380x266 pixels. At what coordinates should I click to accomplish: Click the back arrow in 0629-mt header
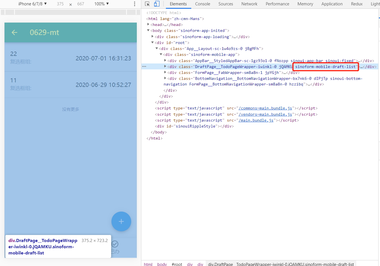pyautogui.click(x=14, y=32)
